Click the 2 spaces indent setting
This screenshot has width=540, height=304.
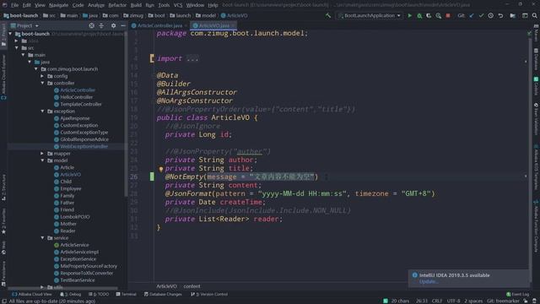(x=473, y=301)
